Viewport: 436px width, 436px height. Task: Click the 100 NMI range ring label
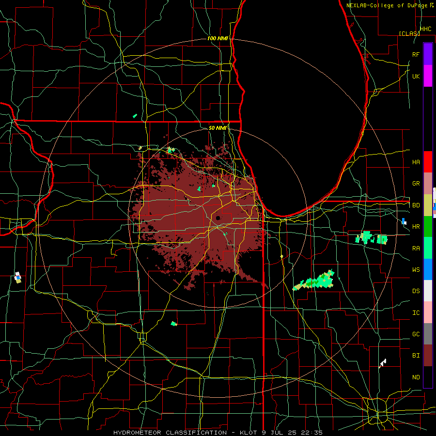(218, 38)
